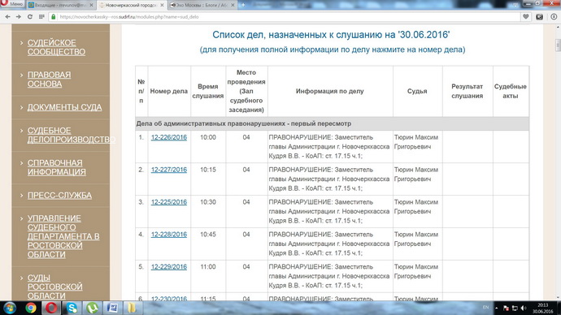
Task: Open the Windows Start button
Action: point(10,308)
